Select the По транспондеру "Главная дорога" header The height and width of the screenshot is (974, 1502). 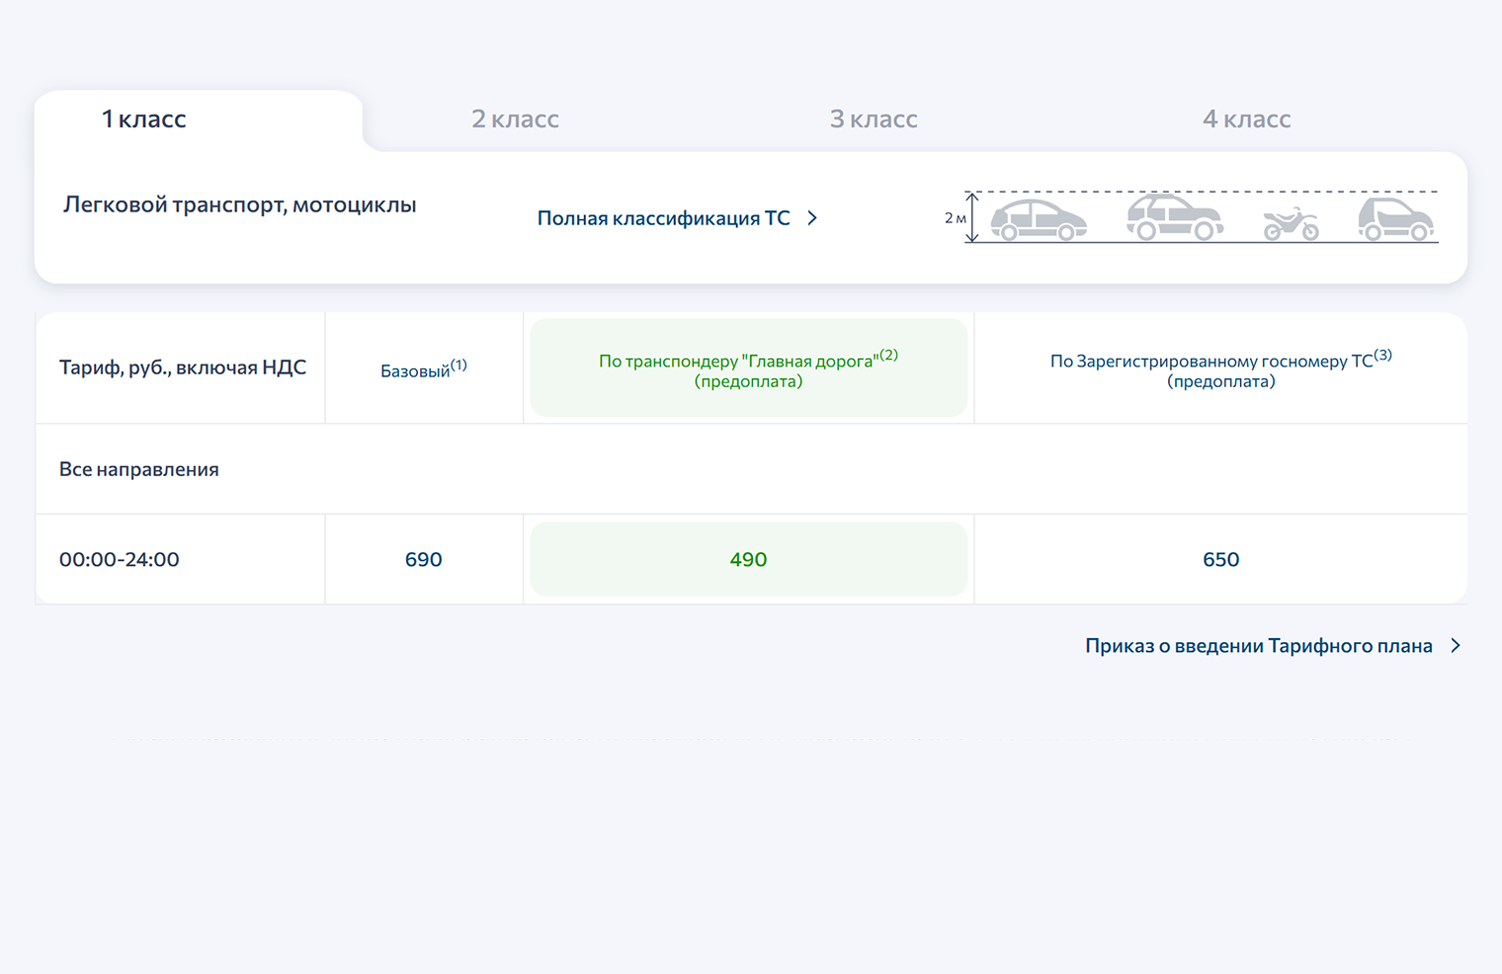tap(748, 368)
